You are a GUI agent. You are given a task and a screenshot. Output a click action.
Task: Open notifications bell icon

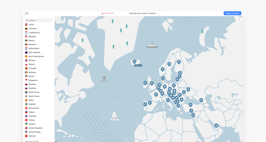[239, 20]
